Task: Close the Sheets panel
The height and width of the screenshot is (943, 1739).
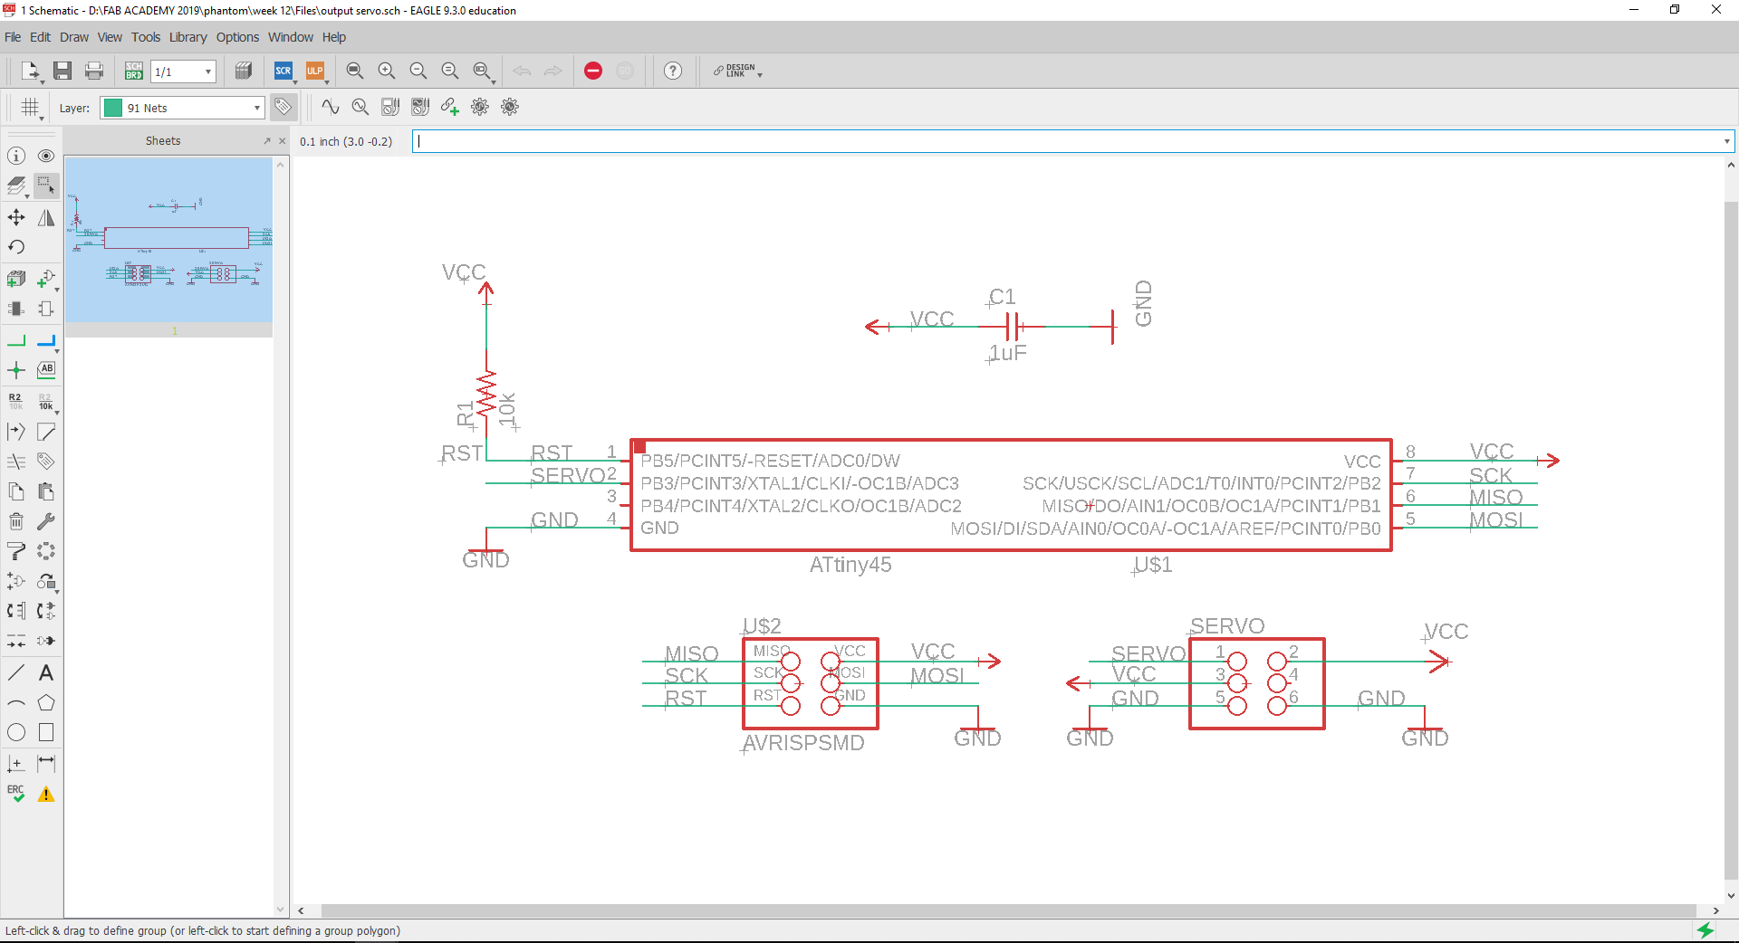Action: click(282, 141)
